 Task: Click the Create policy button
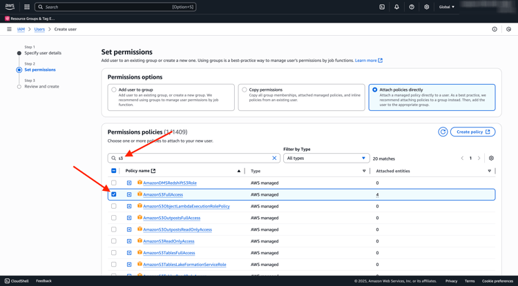[472, 132]
